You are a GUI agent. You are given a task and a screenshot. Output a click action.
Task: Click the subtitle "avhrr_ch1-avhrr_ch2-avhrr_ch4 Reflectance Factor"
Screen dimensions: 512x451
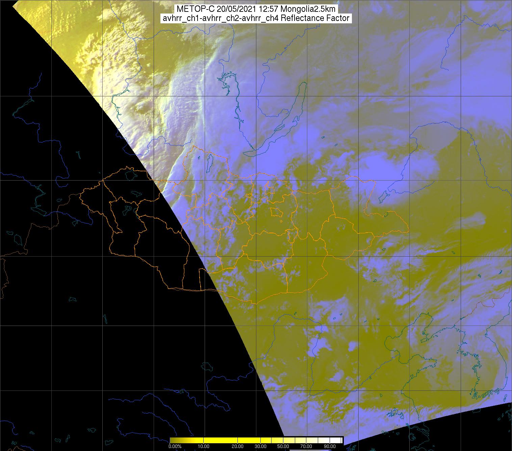tap(256, 18)
